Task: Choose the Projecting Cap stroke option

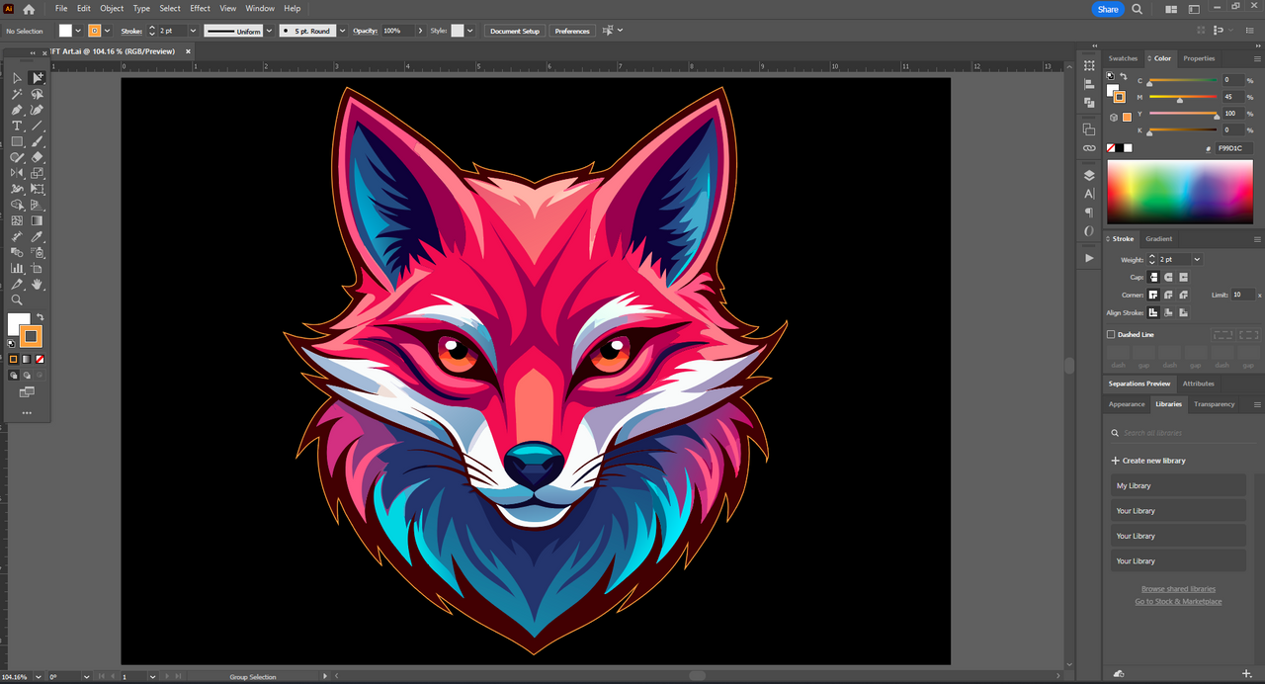Action: [1184, 277]
